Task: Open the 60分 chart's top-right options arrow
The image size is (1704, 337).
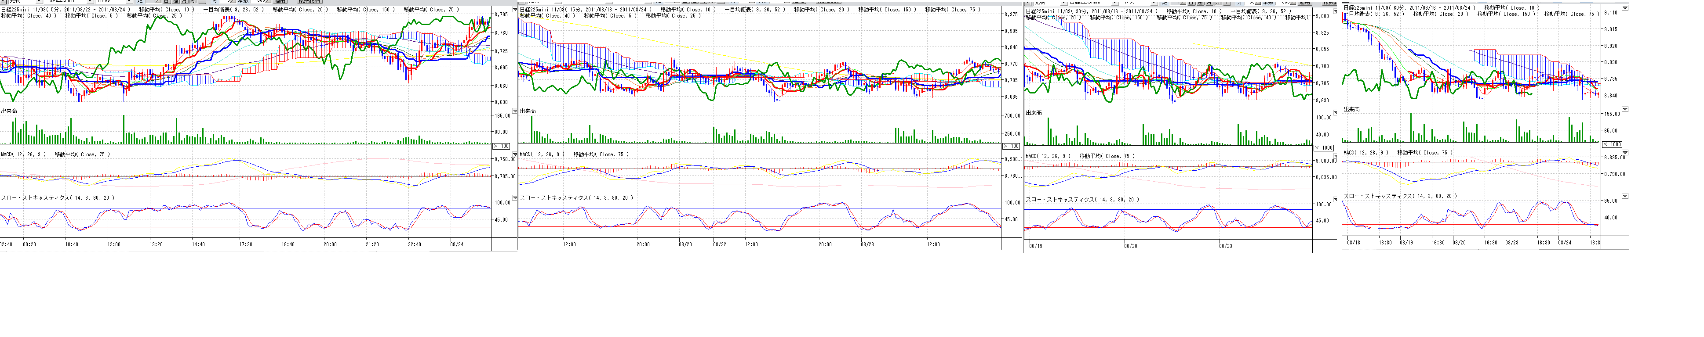Action: (1624, 8)
